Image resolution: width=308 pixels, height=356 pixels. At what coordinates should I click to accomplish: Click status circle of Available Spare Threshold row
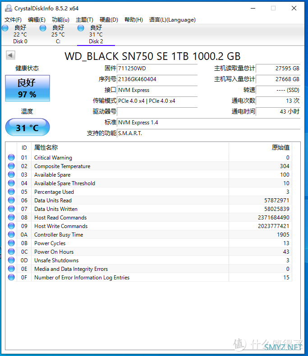(11, 183)
